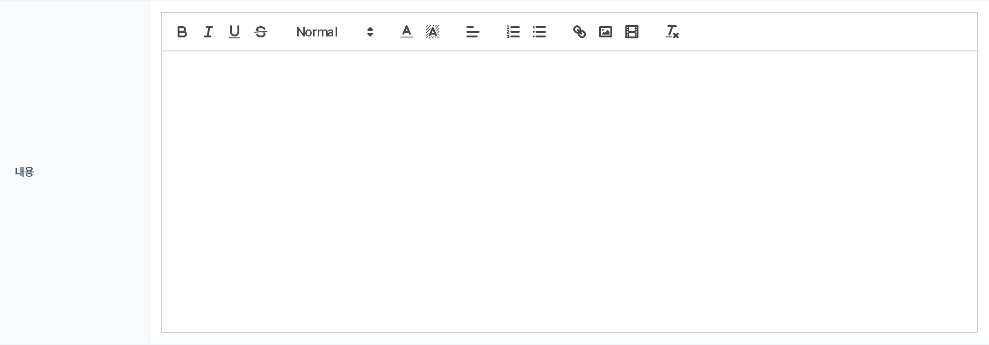Insert a hyperlink with the chain icon

point(580,32)
